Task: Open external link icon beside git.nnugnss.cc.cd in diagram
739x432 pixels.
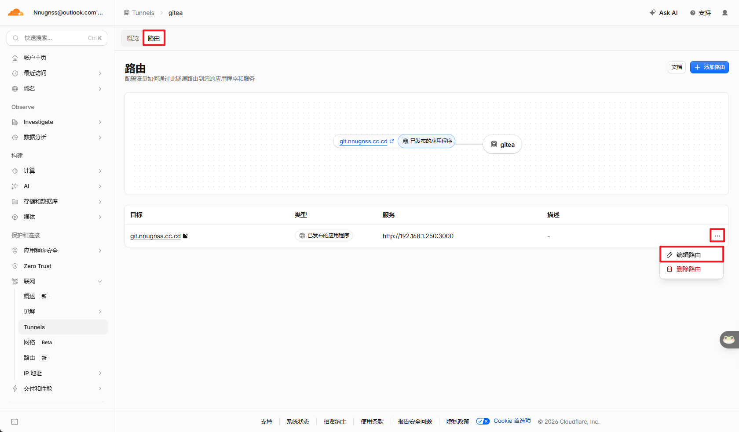Action: pyautogui.click(x=392, y=141)
